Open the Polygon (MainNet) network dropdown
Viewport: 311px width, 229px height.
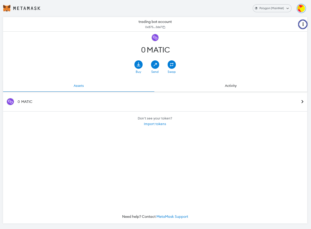coord(272,8)
